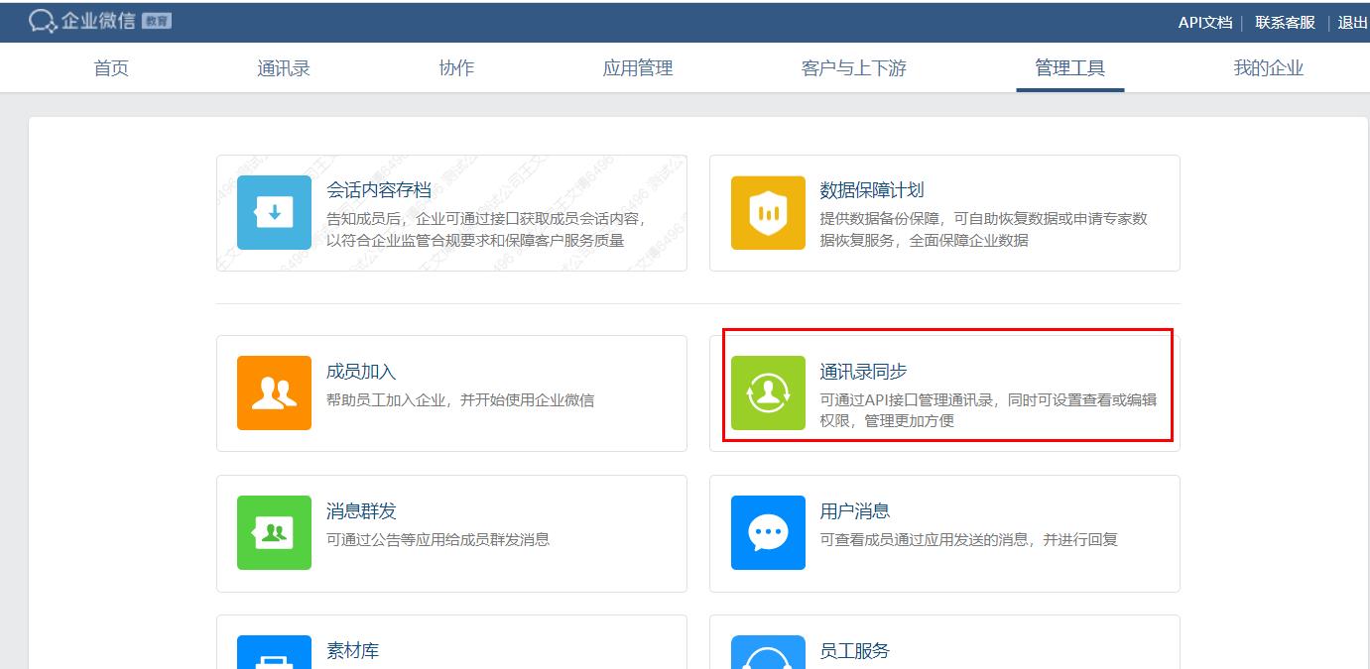Click the 教育 badge next to logo
1370x669 pixels.
tap(157, 21)
